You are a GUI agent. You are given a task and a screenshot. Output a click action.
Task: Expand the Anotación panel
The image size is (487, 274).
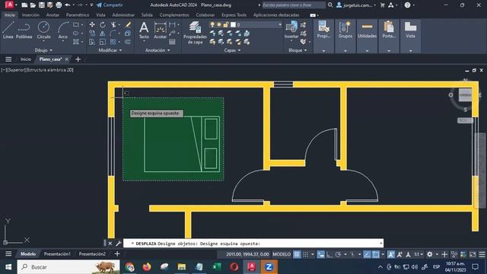point(158,50)
